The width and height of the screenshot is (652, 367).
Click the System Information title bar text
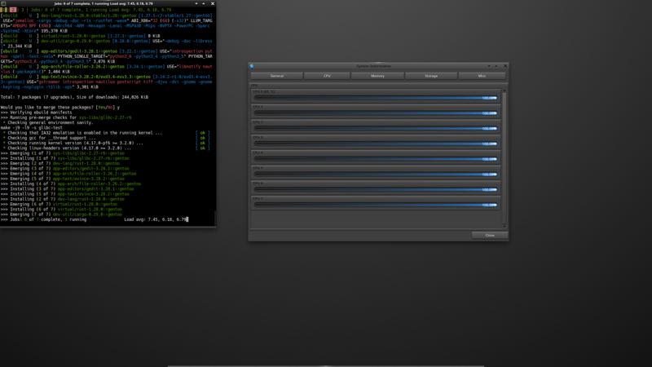(373, 66)
